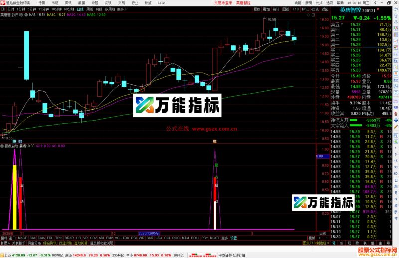Click the round icon beside 暴点启动 indicator

[2, 146]
